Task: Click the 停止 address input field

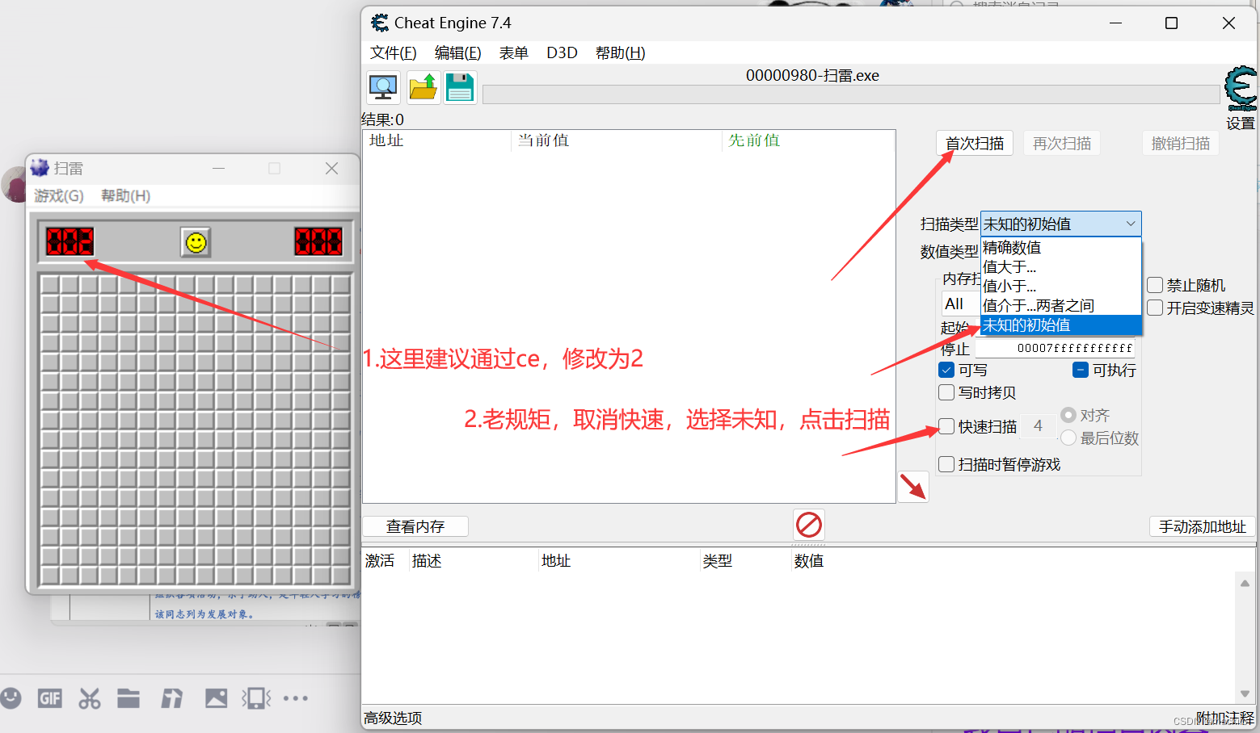Action: click(1055, 348)
